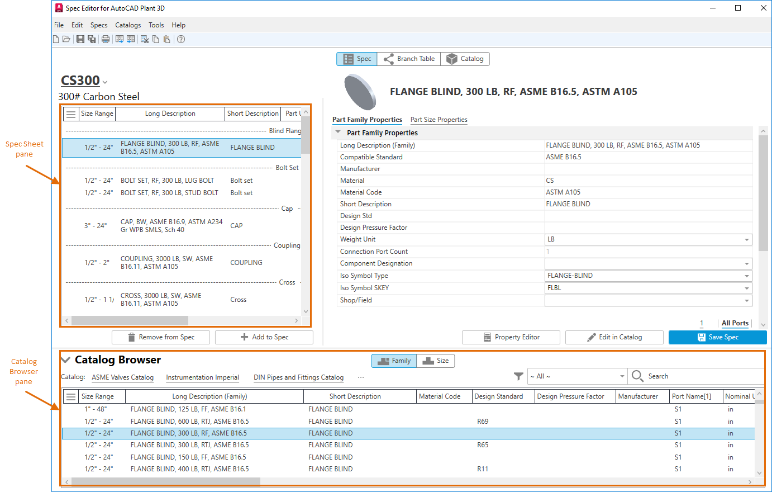Show more catalogs via ellipsis

pyautogui.click(x=361, y=377)
